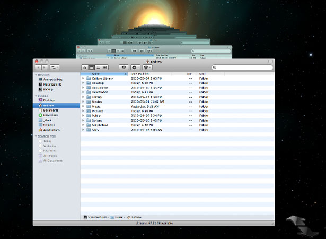This screenshot has height=239, width=326.
Task: Open Documents in Places sidebar
Action: click(48, 110)
